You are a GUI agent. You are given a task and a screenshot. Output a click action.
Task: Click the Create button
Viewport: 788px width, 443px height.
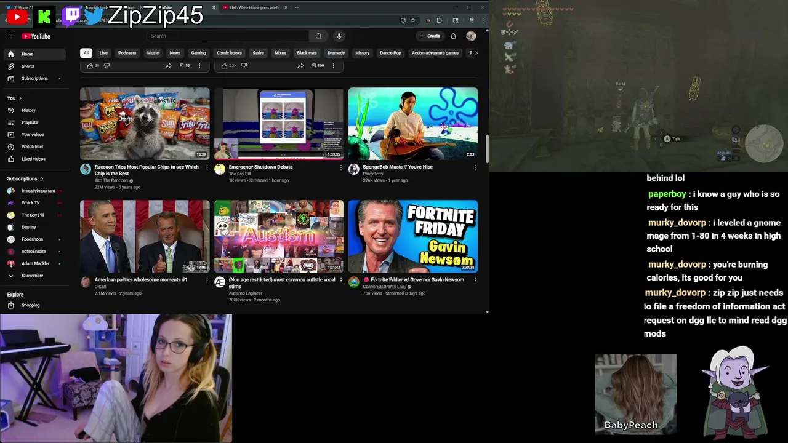(x=430, y=36)
